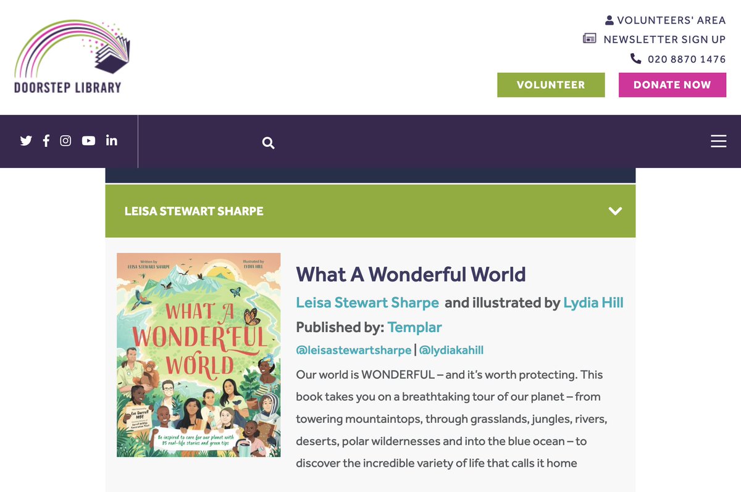Screen dimensions: 741x492
Task: Collapse the Leisa Stewart Sharpe section chevron
Action: click(615, 211)
